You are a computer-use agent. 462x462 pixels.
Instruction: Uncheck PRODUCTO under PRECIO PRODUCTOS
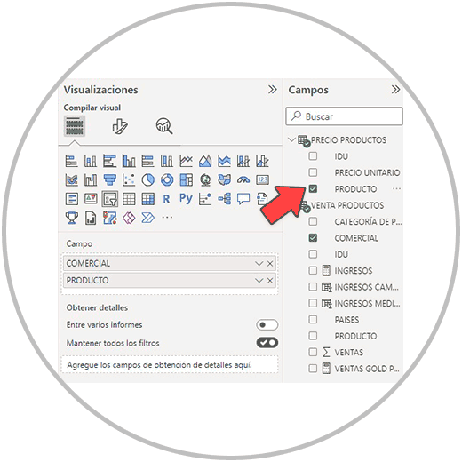point(313,188)
